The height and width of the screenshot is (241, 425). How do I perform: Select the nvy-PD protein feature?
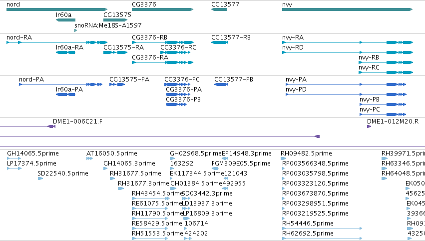346,94
